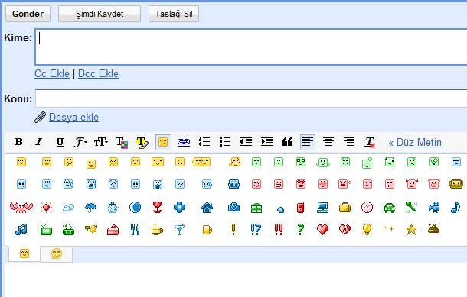This screenshot has height=297, width=467.
Task: Attach a file with Dosya ekle
Action: point(73,118)
